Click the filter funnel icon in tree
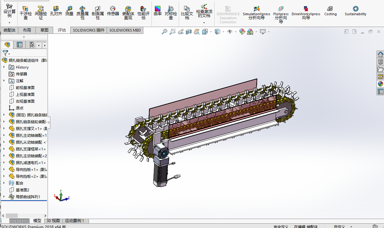The width and height of the screenshot is (384, 228). pyautogui.click(x=5, y=53)
